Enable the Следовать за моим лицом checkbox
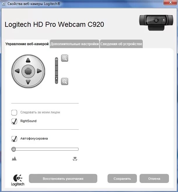The width and height of the screenshot is (178, 192). pyautogui.click(x=14, y=112)
